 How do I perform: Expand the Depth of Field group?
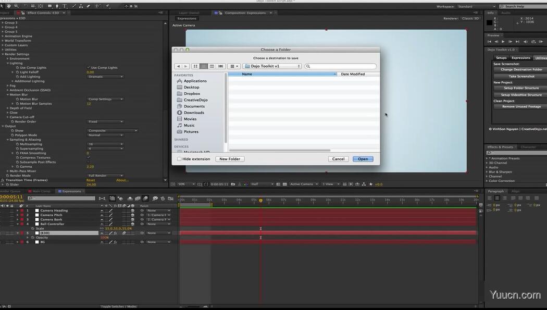point(8,108)
